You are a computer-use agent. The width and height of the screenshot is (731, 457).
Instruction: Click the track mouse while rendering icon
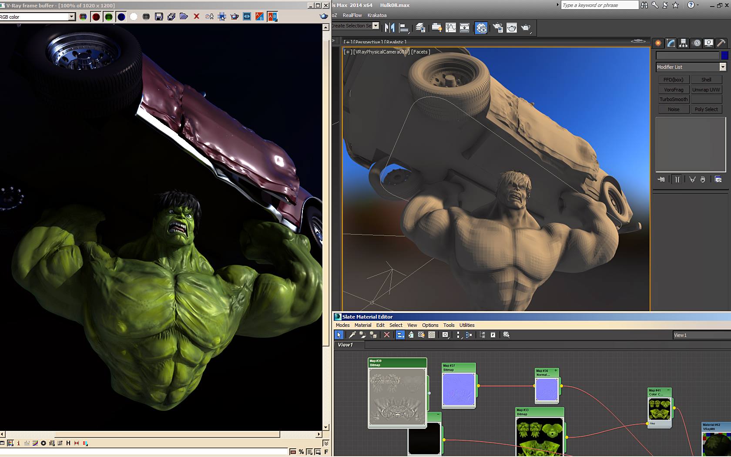[209, 17]
